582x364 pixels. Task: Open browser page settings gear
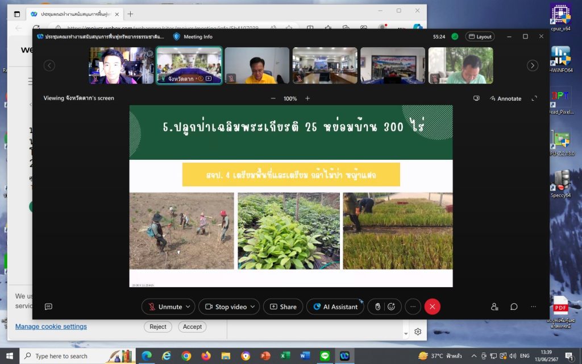pos(418,332)
